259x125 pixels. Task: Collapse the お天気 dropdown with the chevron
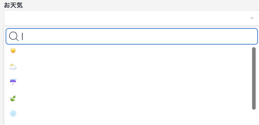coord(252,18)
